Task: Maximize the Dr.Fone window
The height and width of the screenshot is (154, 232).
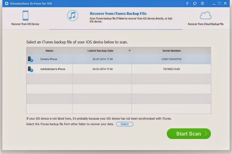Action: 220,3
